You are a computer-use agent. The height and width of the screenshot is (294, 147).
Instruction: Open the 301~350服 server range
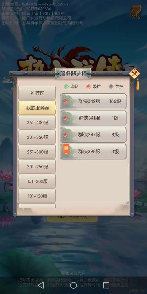coord(37,137)
